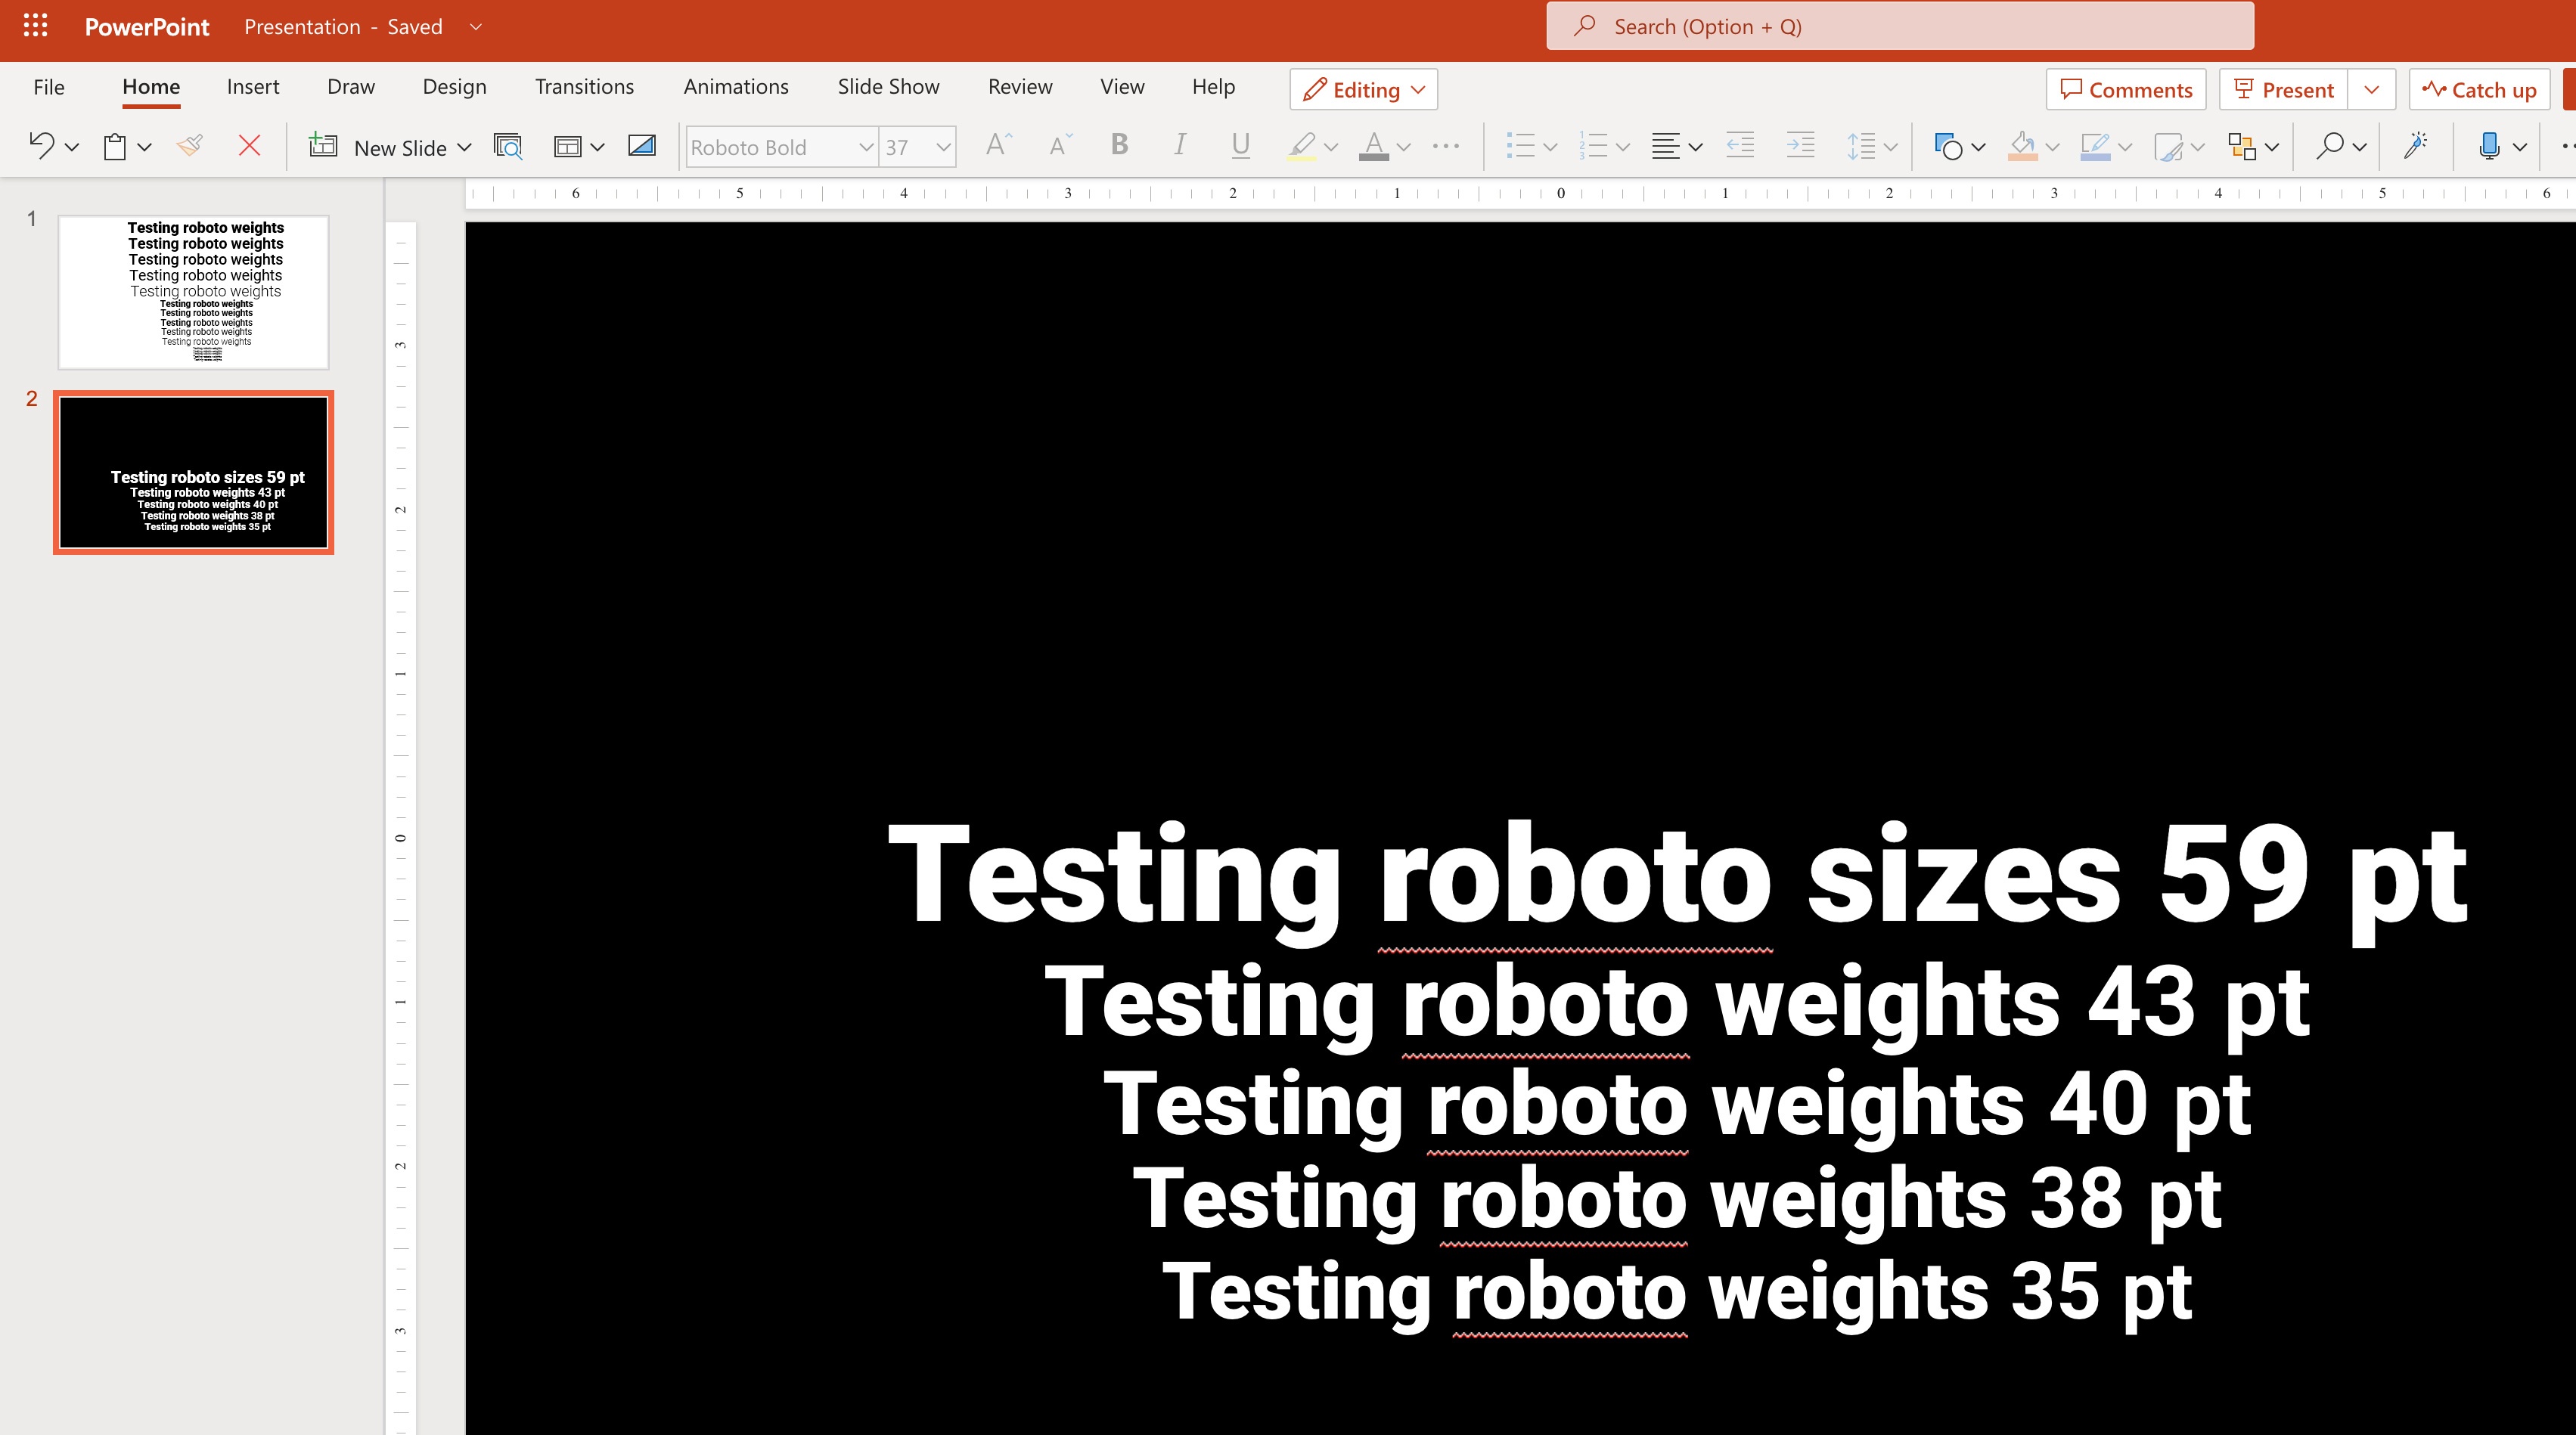Screen dimensions: 2576x1435
Task: Open Reuse Slides search icon
Action: 508,146
